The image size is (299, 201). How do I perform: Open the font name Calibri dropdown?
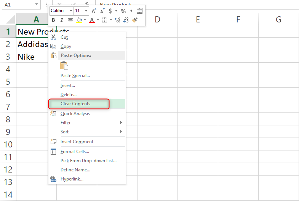(71, 11)
